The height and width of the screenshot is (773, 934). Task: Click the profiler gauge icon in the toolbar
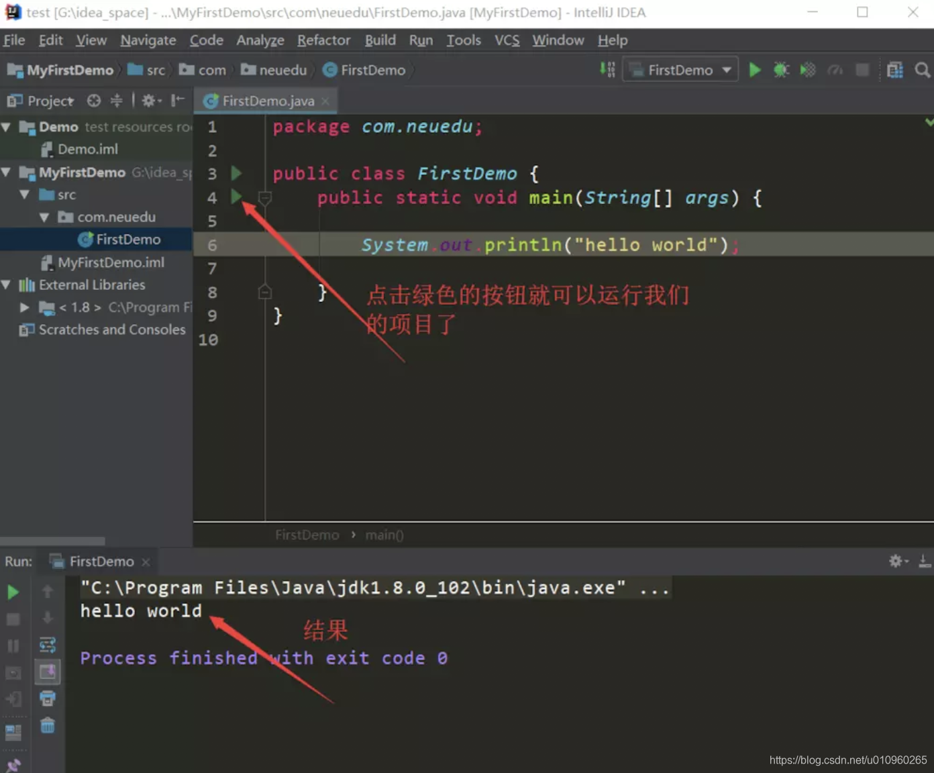835,70
